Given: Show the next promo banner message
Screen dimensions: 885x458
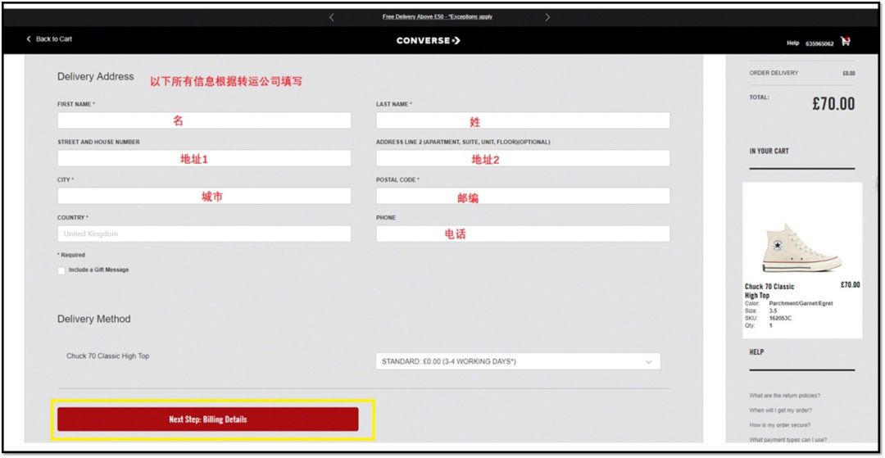Looking at the screenshot, I should 547,17.
